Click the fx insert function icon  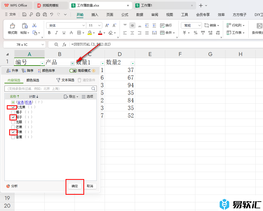[x=64, y=45]
